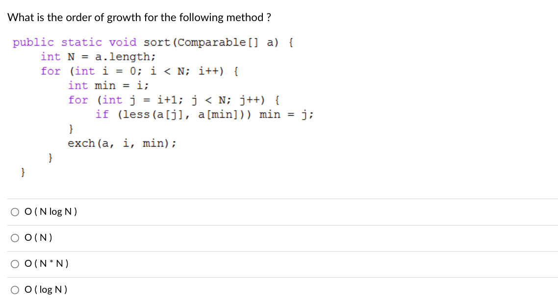This screenshot has width=558, height=306.
Task: Click the "exch(a, i, min);" statement
Action: (x=122, y=143)
